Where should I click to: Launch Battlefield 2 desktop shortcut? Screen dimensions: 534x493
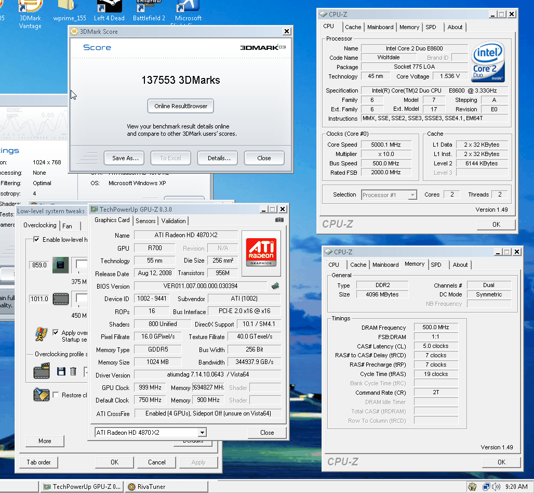[149, 11]
